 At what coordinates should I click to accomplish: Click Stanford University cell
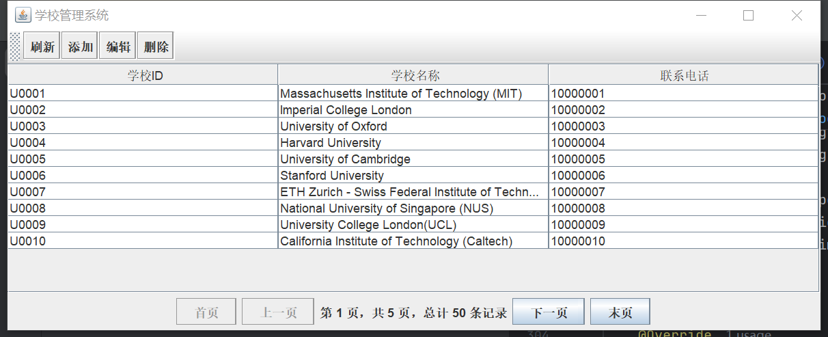coord(413,176)
